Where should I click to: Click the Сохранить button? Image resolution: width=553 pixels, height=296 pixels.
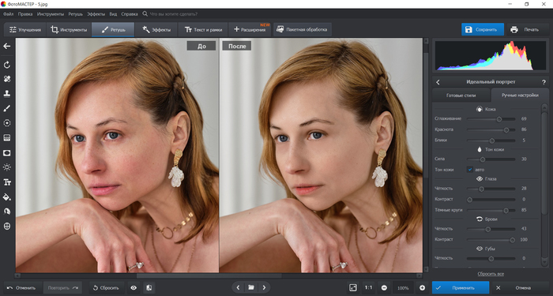483,30
